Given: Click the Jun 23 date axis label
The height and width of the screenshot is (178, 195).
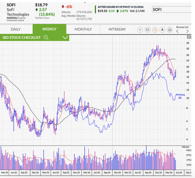Looking at the screenshot, I should tap(56, 173).
